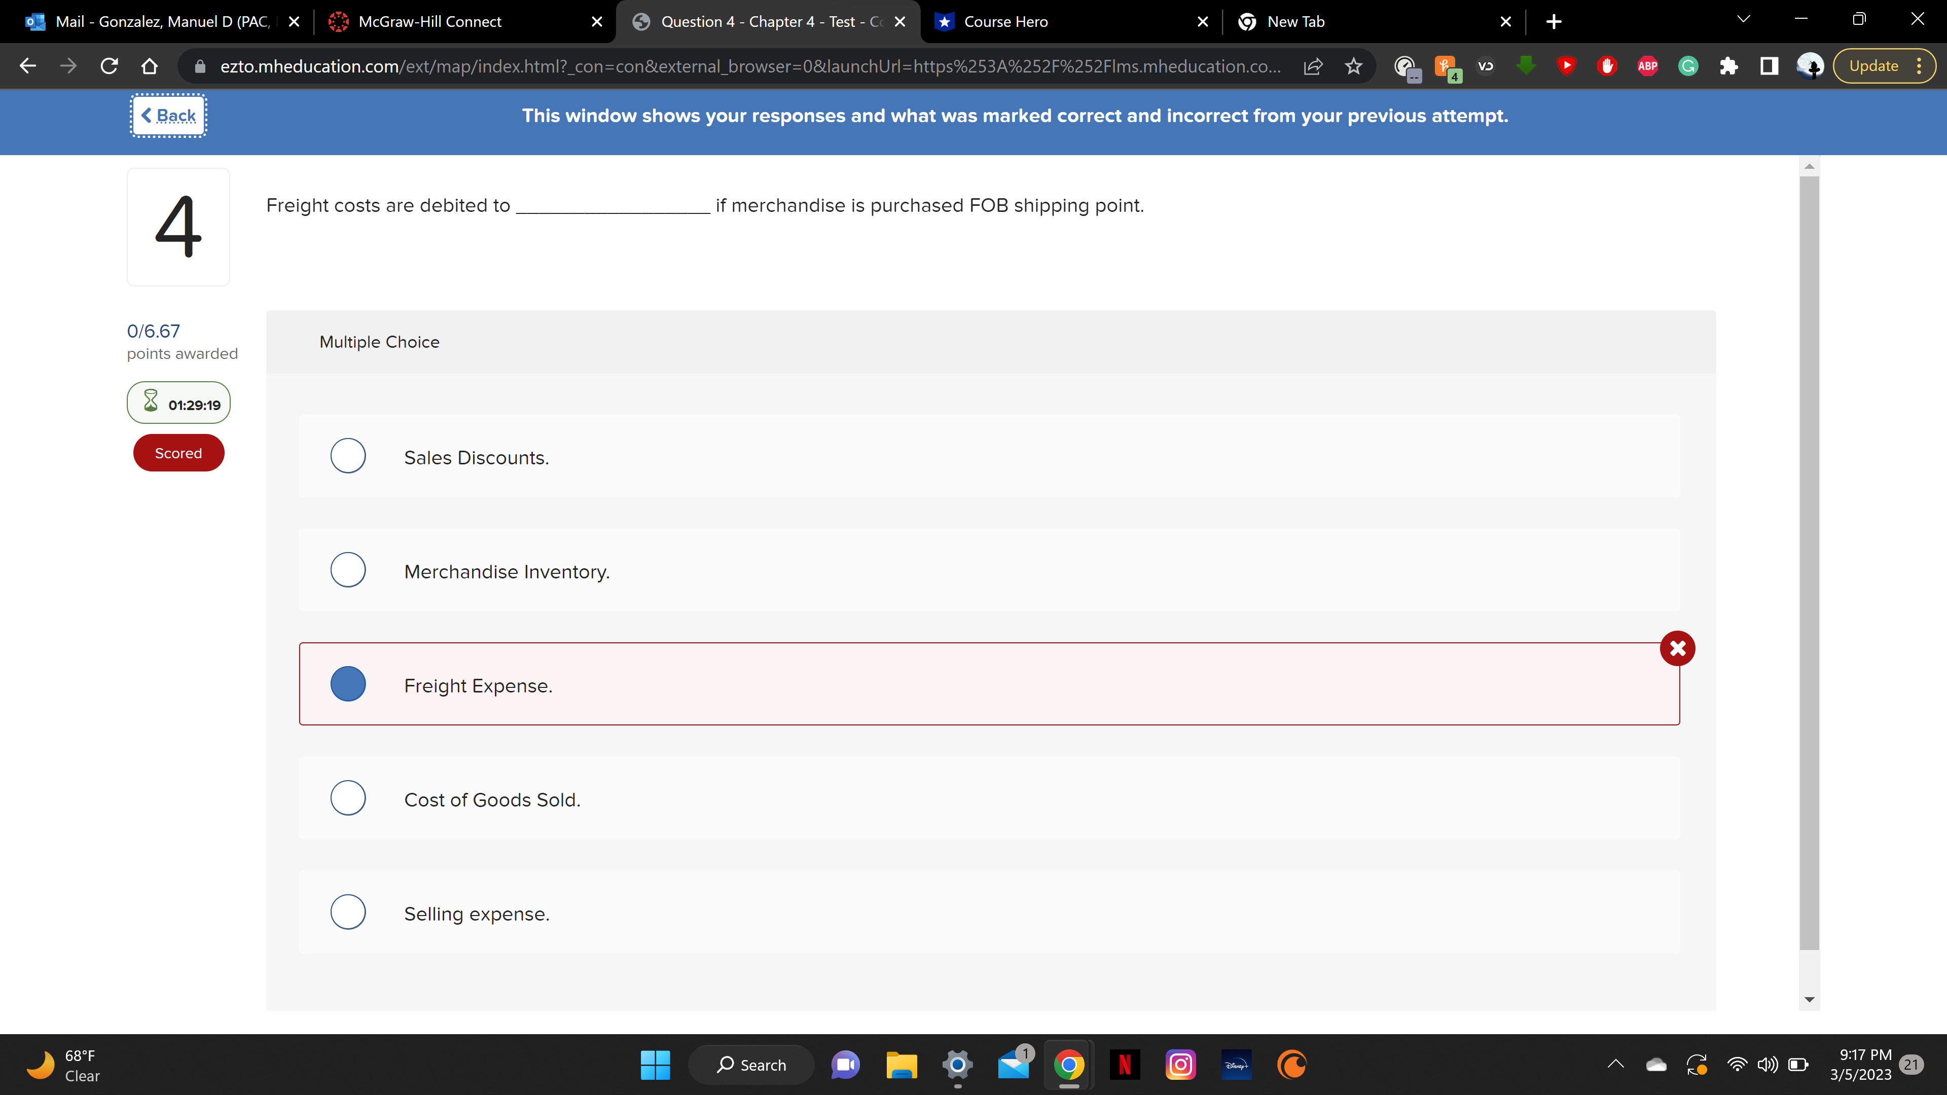Click the share page icon in address bar
The width and height of the screenshot is (1947, 1095).
[1313, 66]
